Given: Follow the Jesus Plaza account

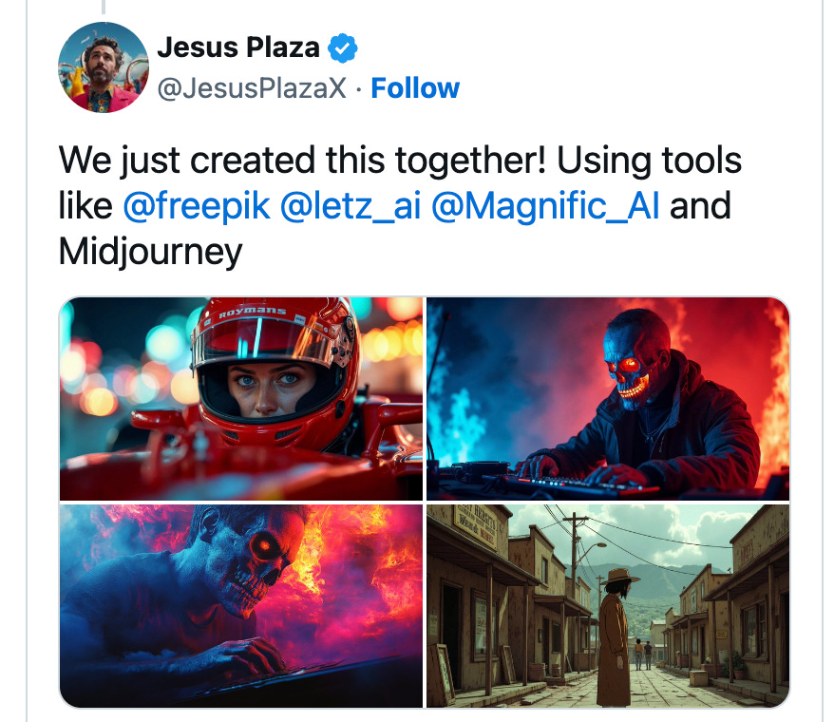Looking at the screenshot, I should pos(415,88).
